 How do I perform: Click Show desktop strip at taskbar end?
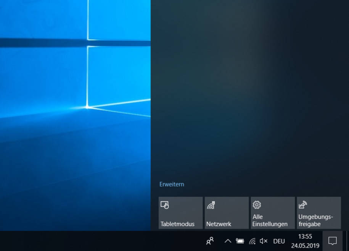pos(347,241)
